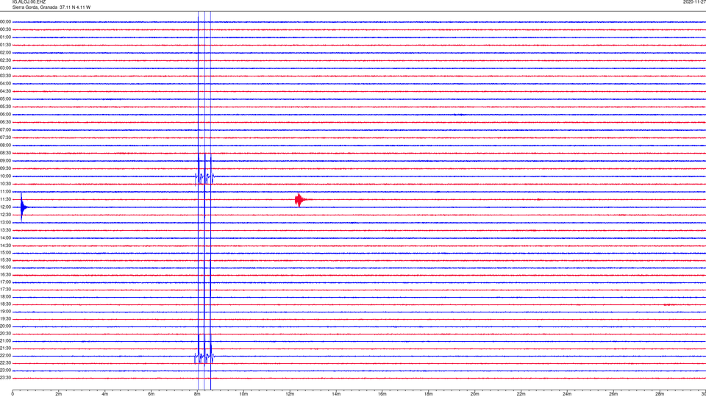
Task: Select the 07:30 trace time label
Action: tap(5, 137)
